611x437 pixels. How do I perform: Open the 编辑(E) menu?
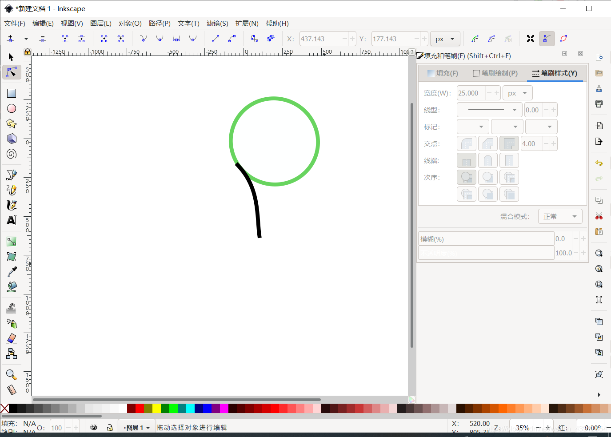tap(43, 24)
